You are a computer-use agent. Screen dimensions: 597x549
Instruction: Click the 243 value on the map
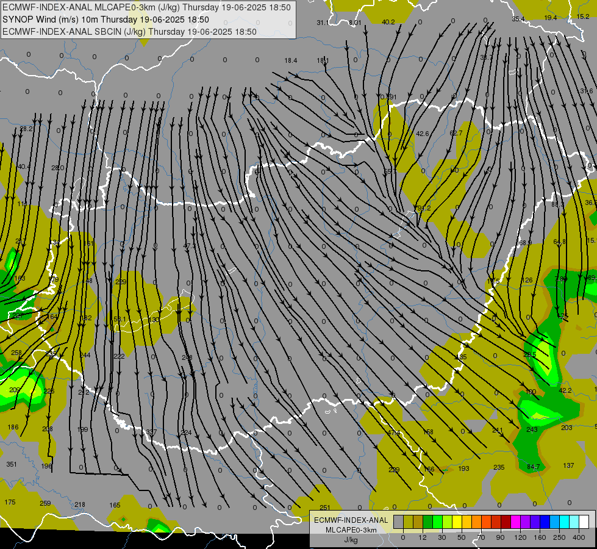[532, 429]
